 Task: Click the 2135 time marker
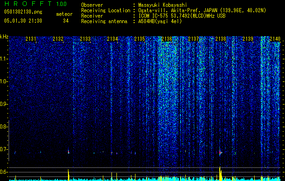[x=140, y=39]
